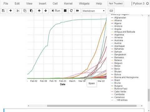Click the horizontal scrollbar right arrow

point(142,106)
